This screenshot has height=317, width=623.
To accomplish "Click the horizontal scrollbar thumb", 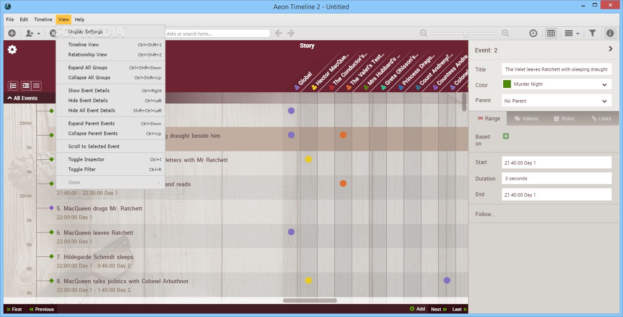I will pyautogui.click(x=310, y=301).
